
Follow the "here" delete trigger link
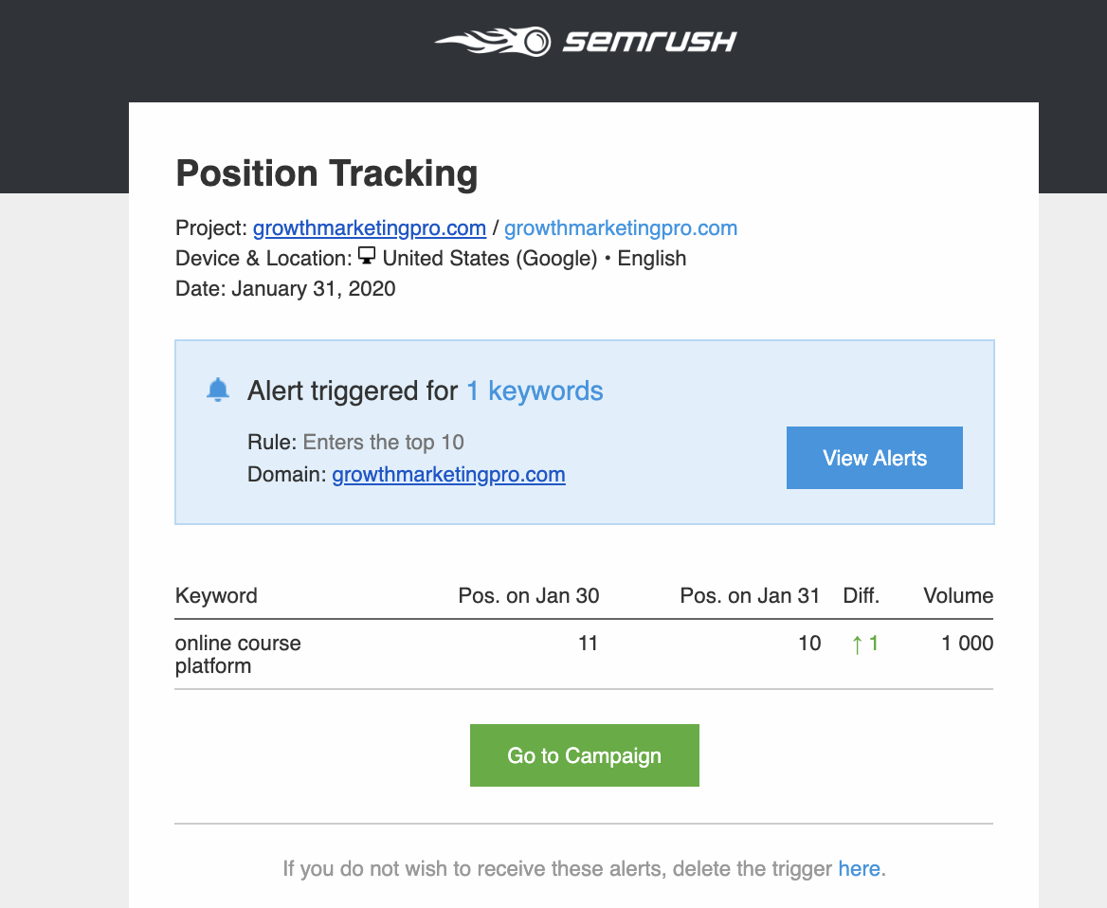[x=859, y=868]
